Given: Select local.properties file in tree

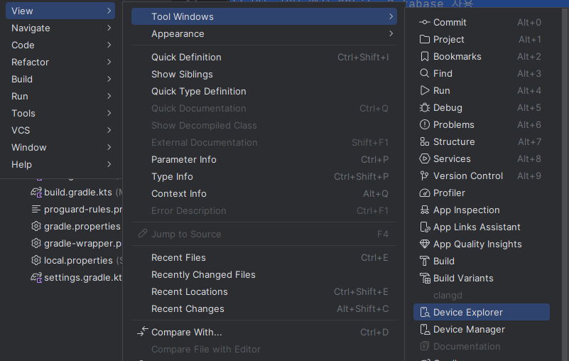Looking at the screenshot, I should click(77, 260).
